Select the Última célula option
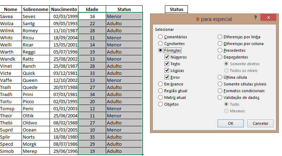Viewport: 282px width, 156px height. click(x=220, y=77)
